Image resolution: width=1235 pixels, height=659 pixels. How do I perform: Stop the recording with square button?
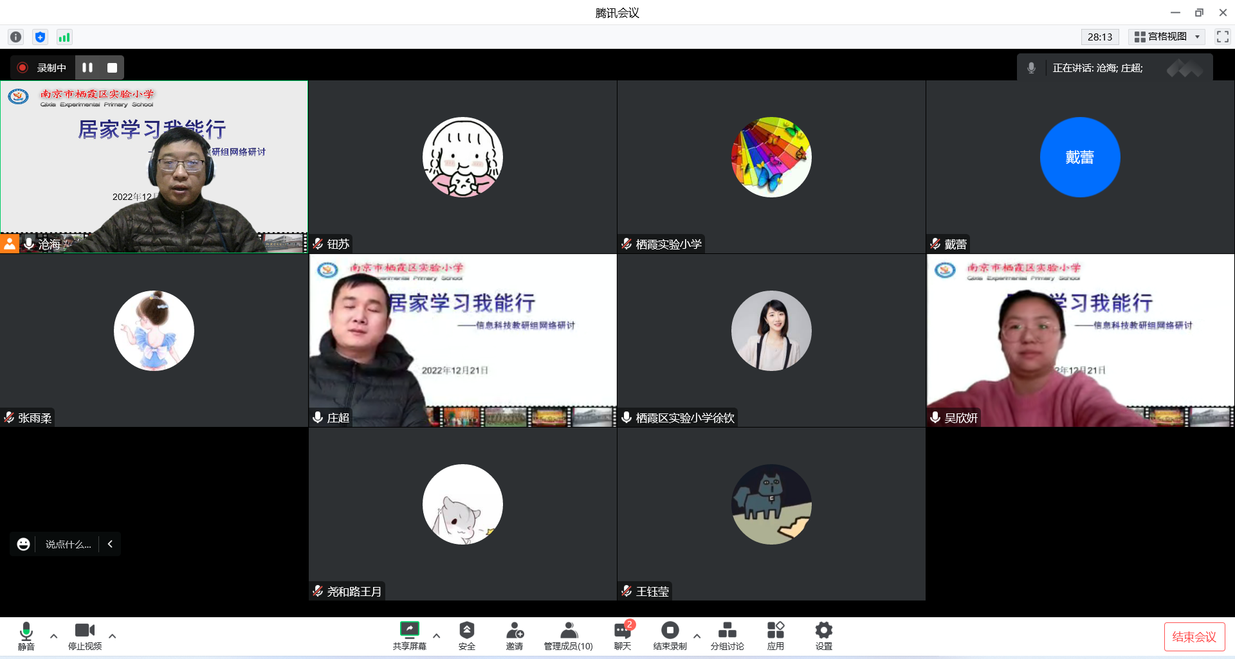(x=112, y=68)
